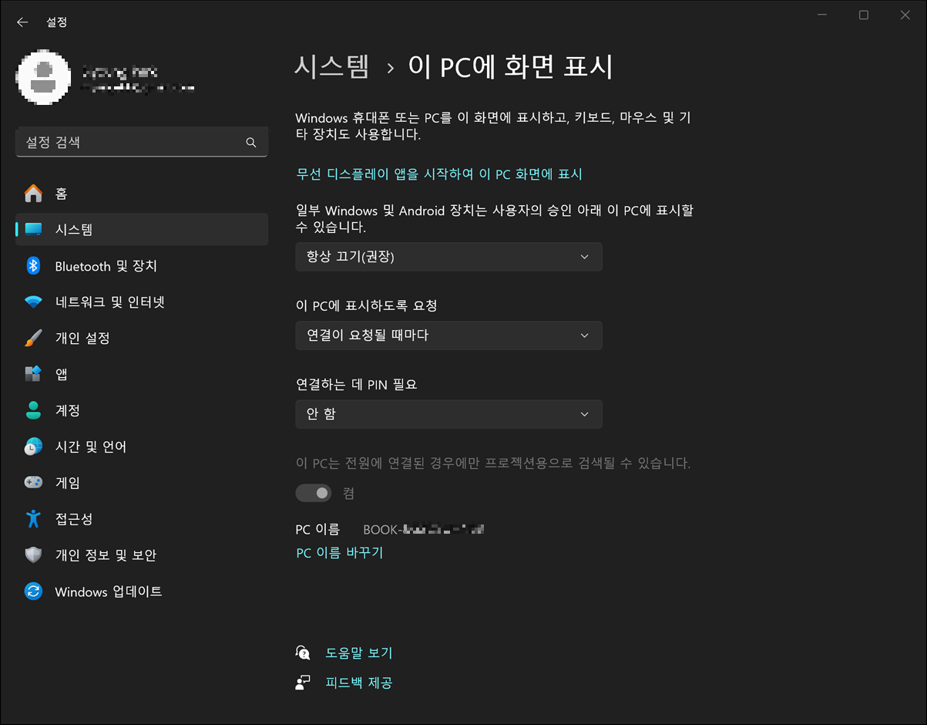Go to 시스템 breadcrumb
The image size is (927, 725).
332,67
